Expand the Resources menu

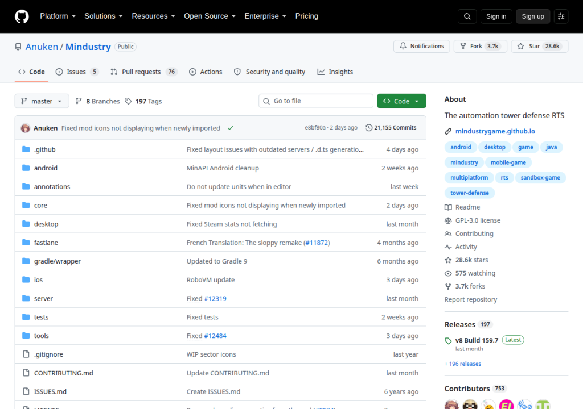pyautogui.click(x=153, y=16)
